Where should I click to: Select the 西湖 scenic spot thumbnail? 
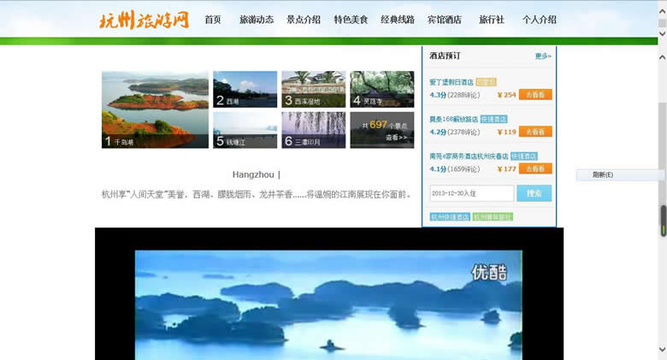[x=245, y=89]
